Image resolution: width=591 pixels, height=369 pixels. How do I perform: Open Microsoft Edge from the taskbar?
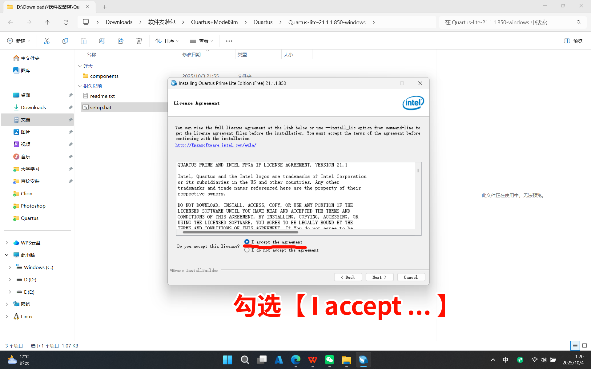point(296,360)
